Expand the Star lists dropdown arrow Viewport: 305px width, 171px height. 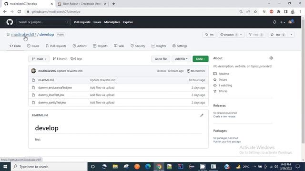click(291, 35)
